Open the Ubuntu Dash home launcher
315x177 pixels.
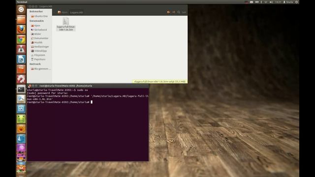tap(21, 9)
